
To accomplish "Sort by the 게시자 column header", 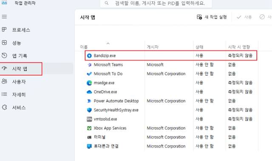I will [x=153, y=47].
